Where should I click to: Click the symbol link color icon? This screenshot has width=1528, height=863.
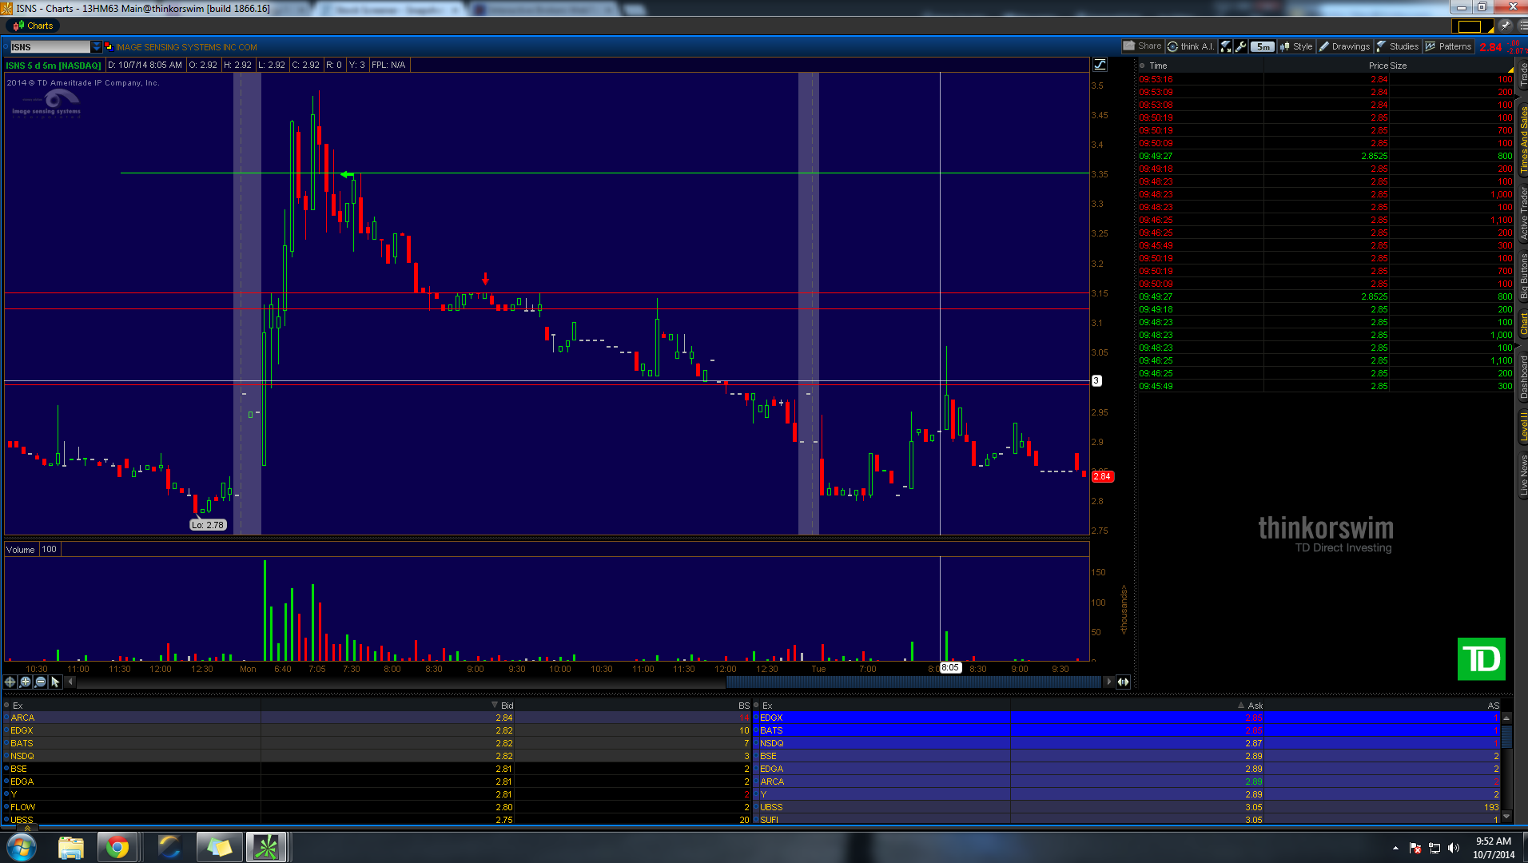(x=108, y=46)
